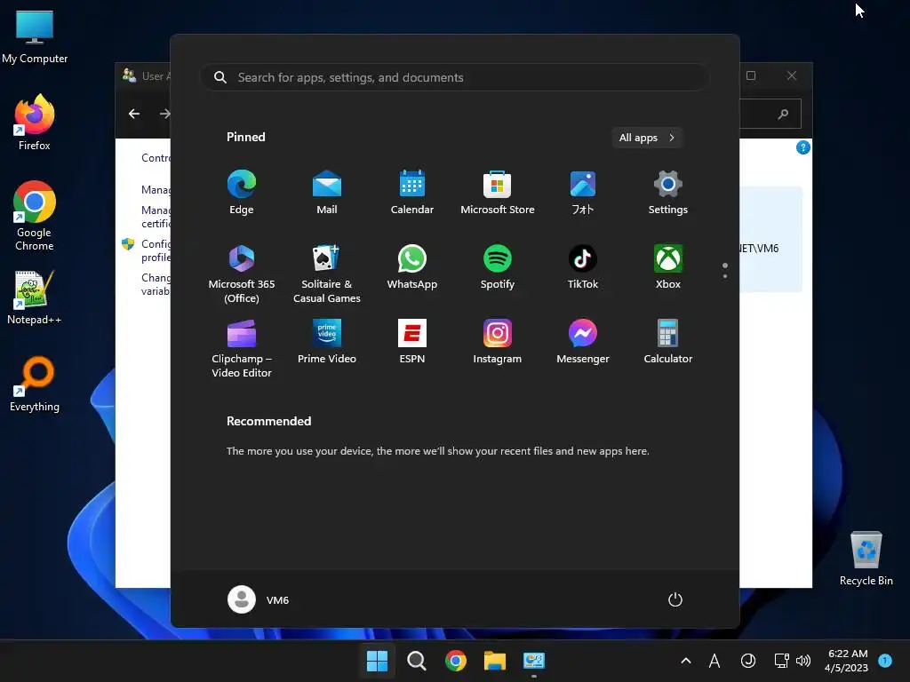The height and width of the screenshot is (682, 910).
Task: Click back arrow in User Accounts window
Action: click(x=134, y=114)
